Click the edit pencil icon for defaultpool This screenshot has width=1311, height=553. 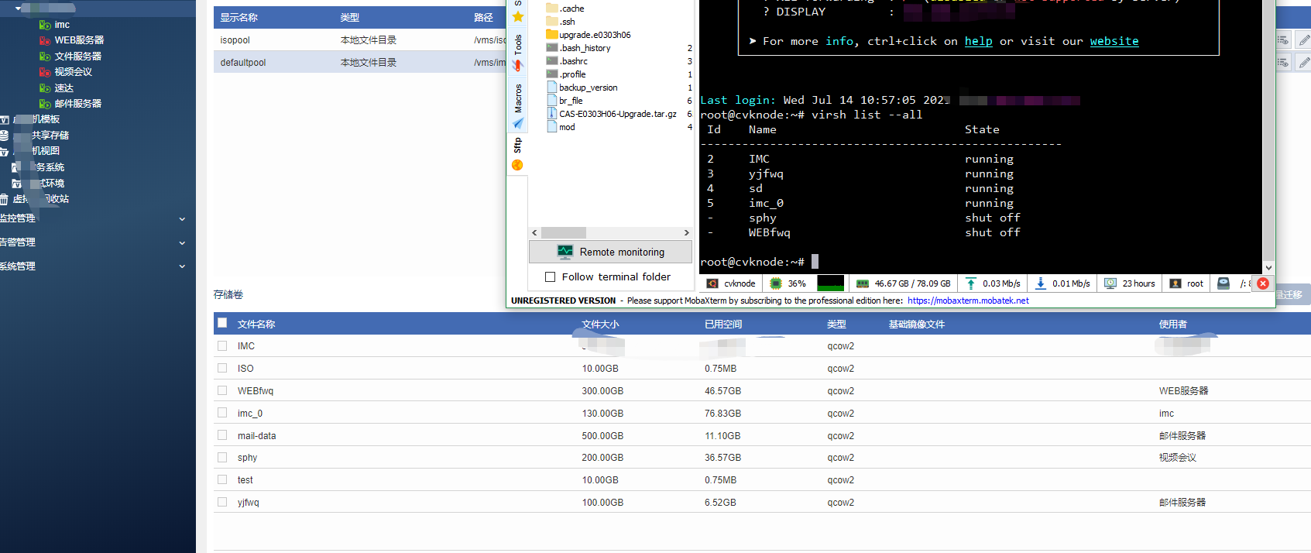point(1304,62)
